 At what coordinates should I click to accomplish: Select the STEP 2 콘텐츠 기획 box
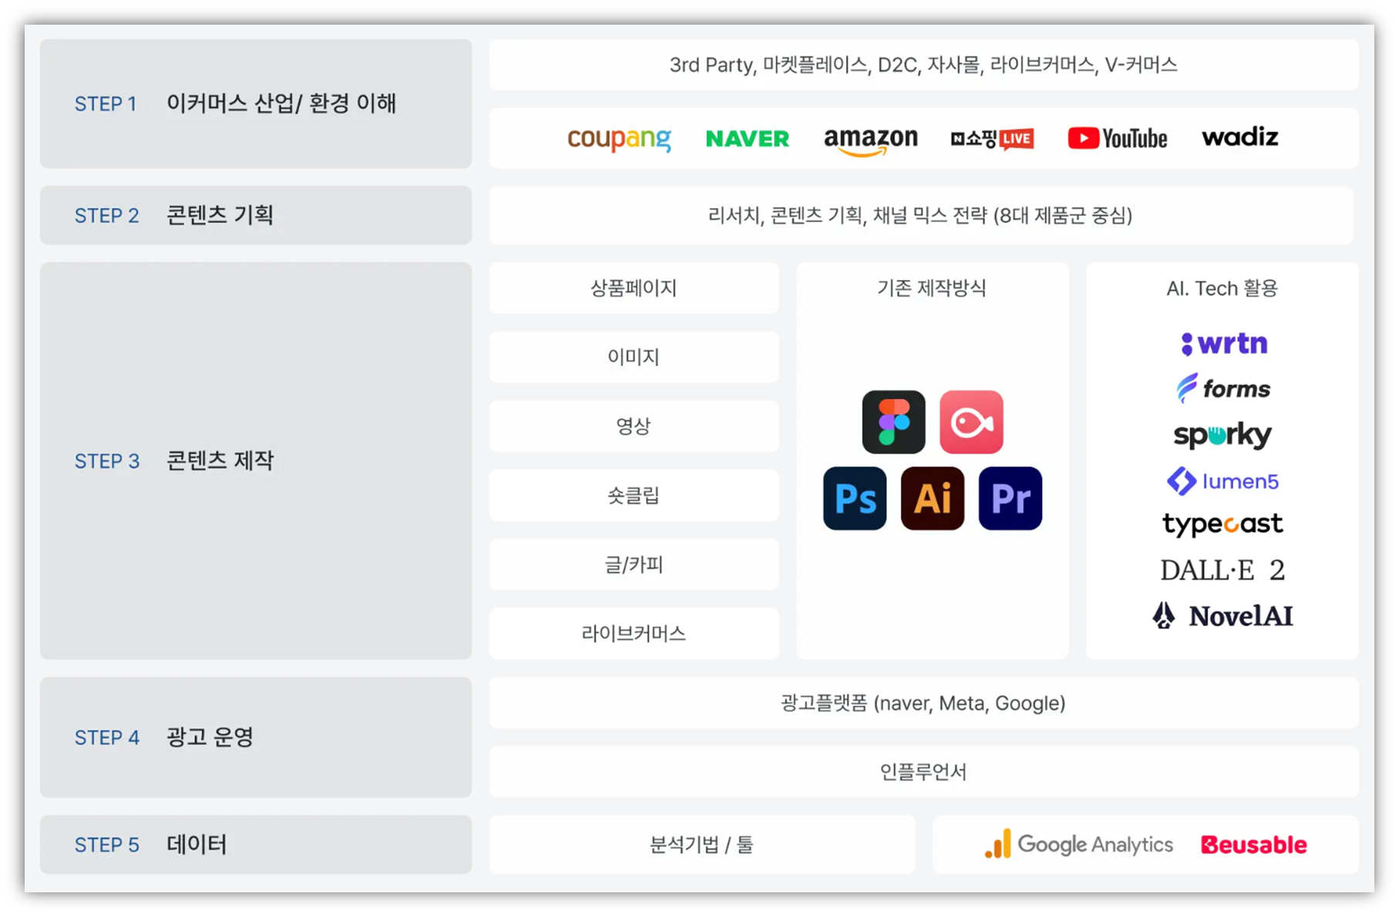point(256,215)
